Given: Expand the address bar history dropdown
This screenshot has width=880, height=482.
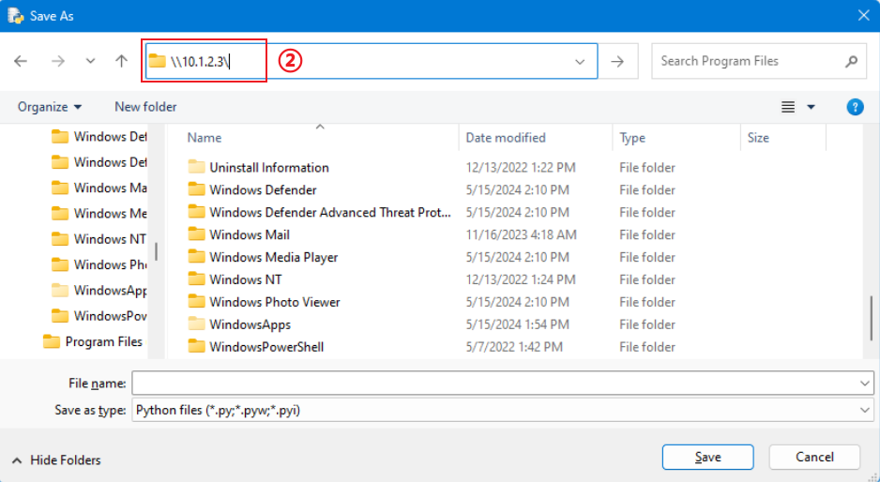Looking at the screenshot, I should (580, 61).
